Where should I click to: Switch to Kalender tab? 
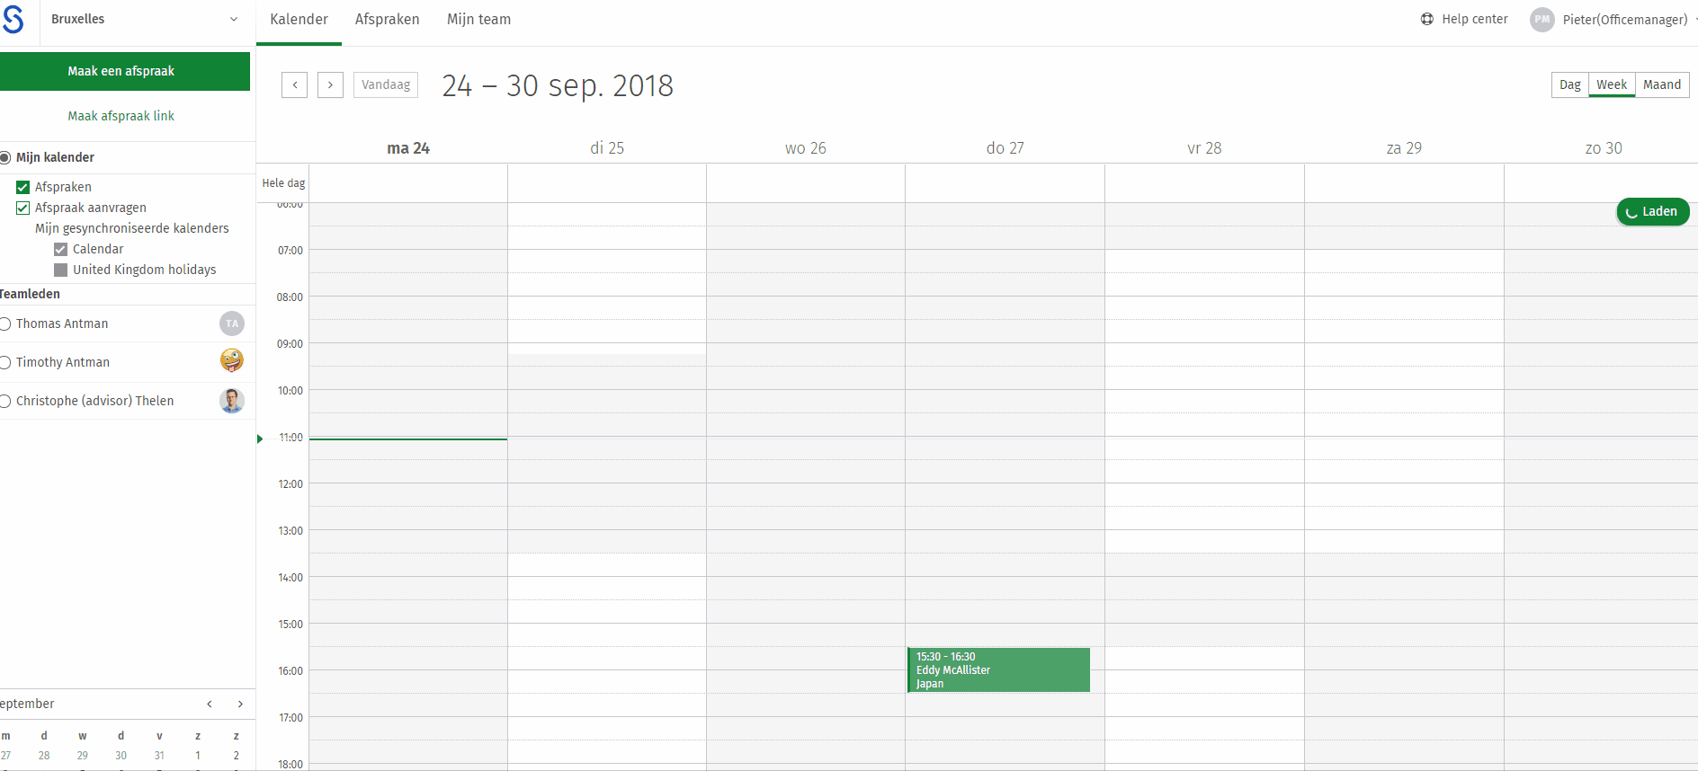click(299, 20)
